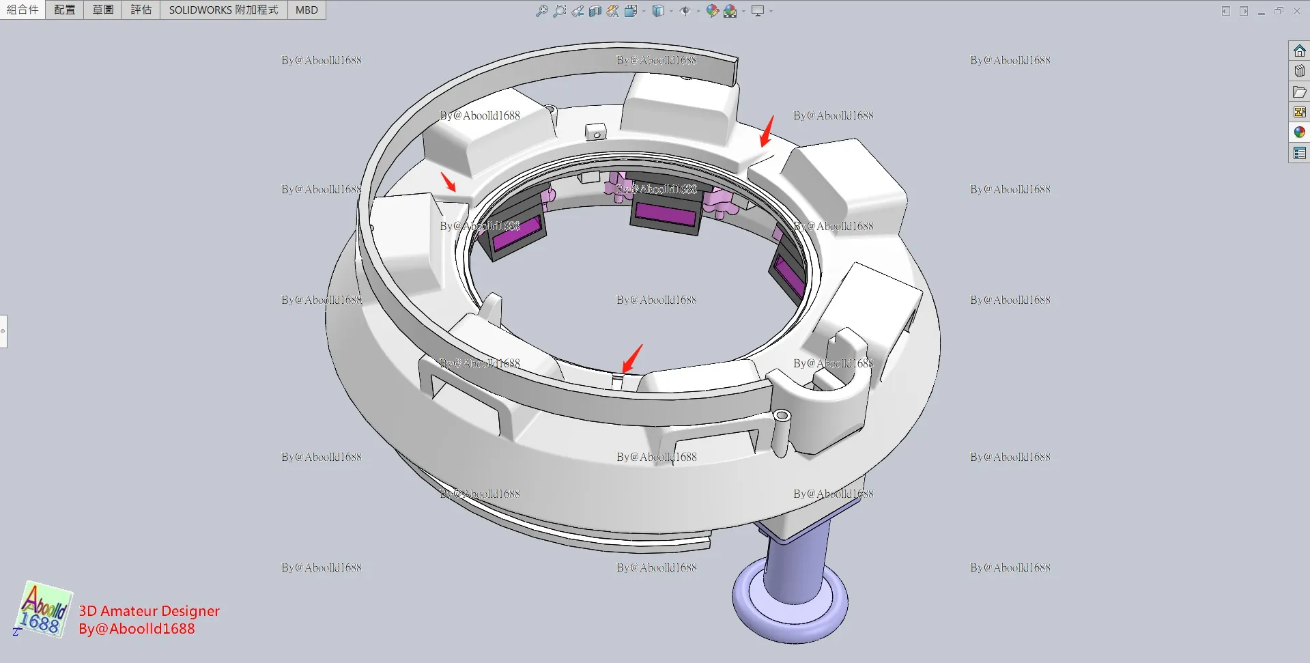Select the Appearances color ball in task pane
This screenshot has height=663, width=1310.
[x=1300, y=132]
